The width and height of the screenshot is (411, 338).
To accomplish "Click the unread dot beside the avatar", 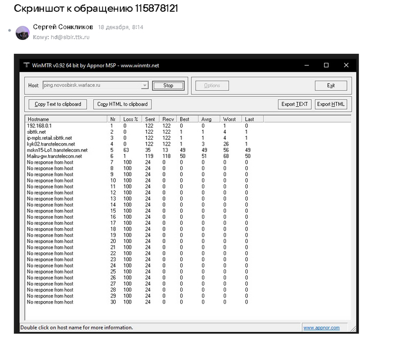I will tap(10, 31).
